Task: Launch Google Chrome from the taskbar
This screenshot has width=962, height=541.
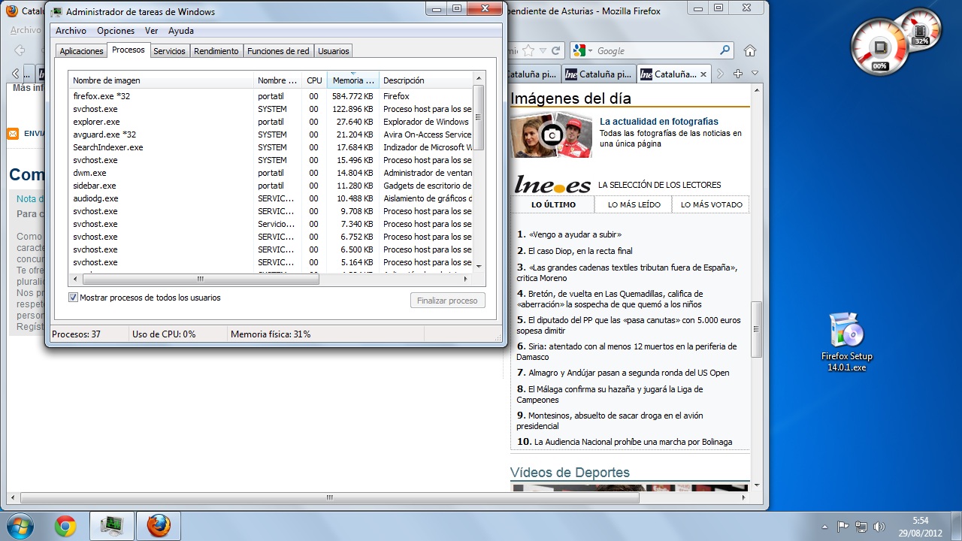Action: tap(65, 527)
